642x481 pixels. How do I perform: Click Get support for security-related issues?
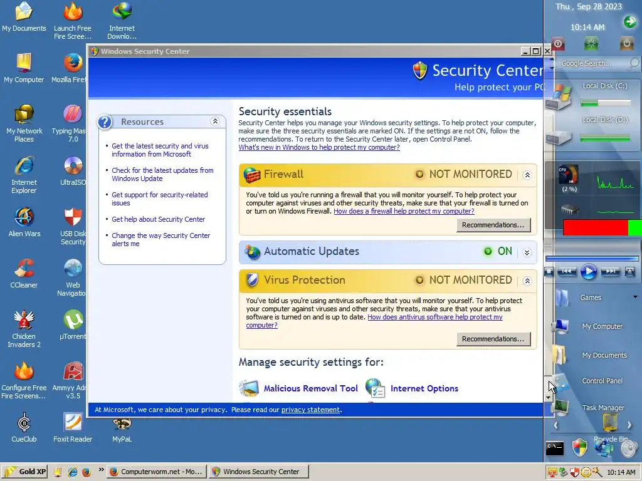click(x=160, y=199)
